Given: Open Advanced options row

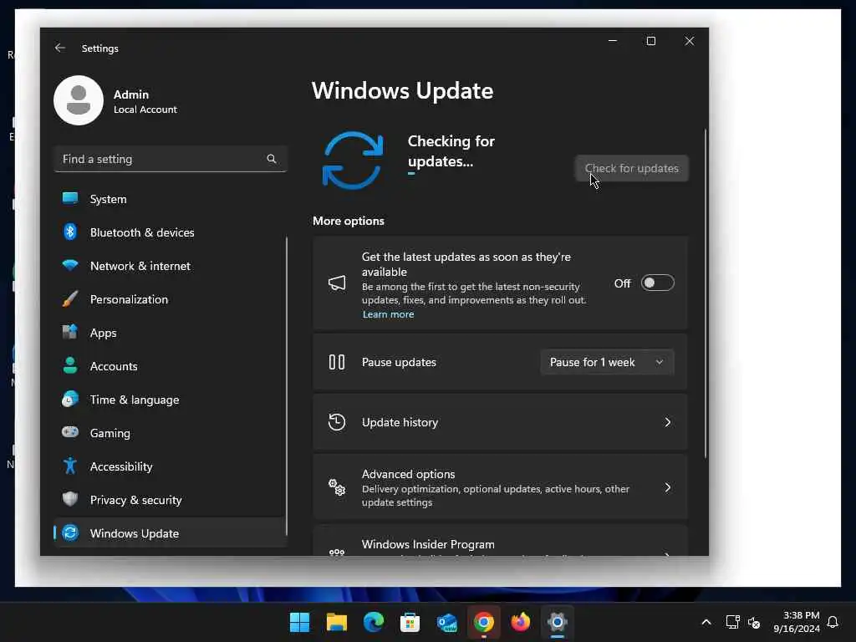Looking at the screenshot, I should coord(500,487).
